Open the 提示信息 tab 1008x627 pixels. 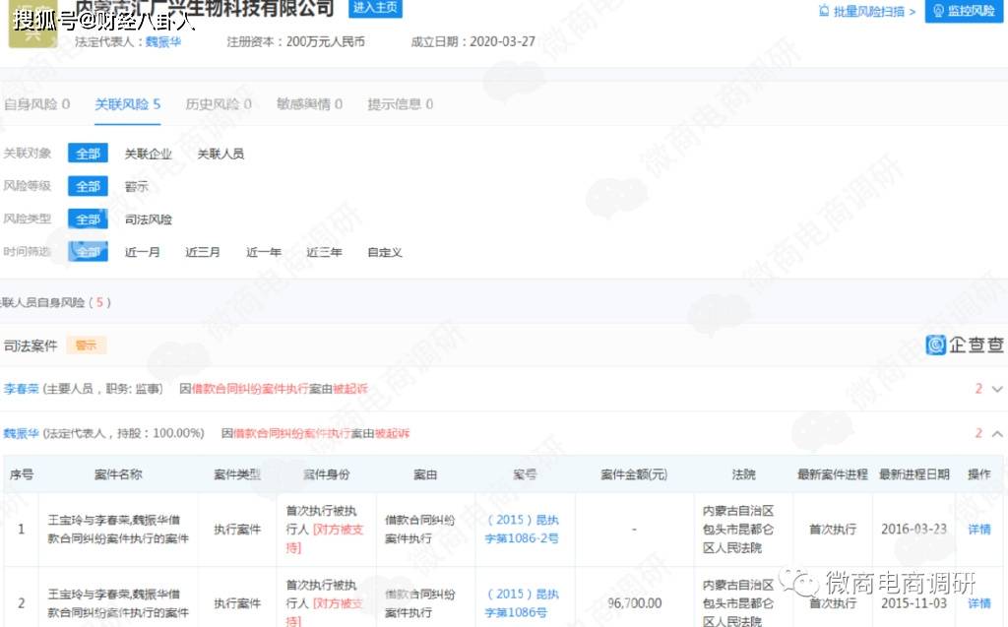[400, 104]
